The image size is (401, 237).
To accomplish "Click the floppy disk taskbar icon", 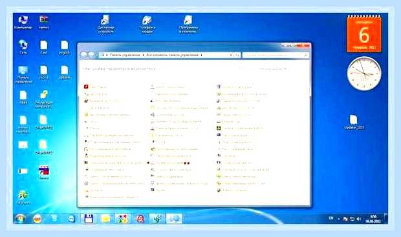I will [x=89, y=219].
